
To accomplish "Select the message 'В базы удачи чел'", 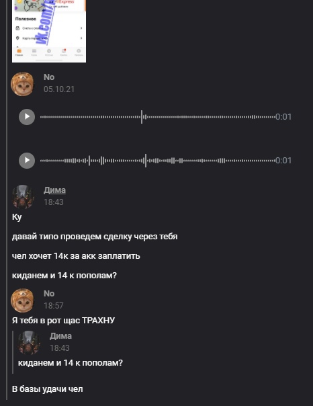I will point(47,389).
